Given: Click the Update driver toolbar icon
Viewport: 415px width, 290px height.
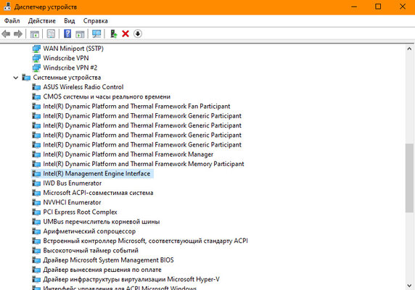Looking at the screenshot, I should 113,34.
